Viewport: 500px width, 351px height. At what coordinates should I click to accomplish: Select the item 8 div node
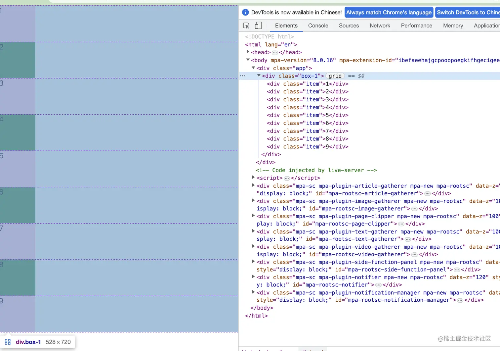coord(308,139)
